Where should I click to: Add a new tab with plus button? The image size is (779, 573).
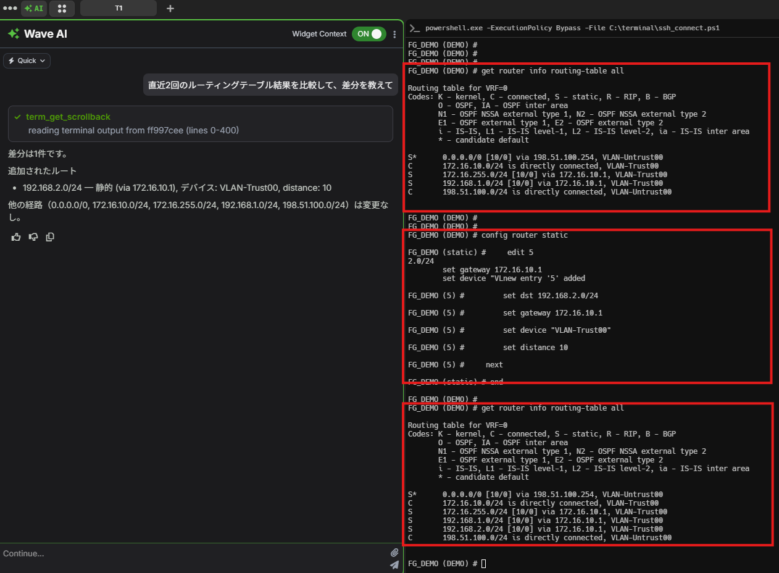click(x=171, y=9)
